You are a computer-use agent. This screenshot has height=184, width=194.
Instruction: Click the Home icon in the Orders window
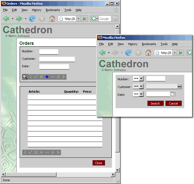(x=52, y=19)
